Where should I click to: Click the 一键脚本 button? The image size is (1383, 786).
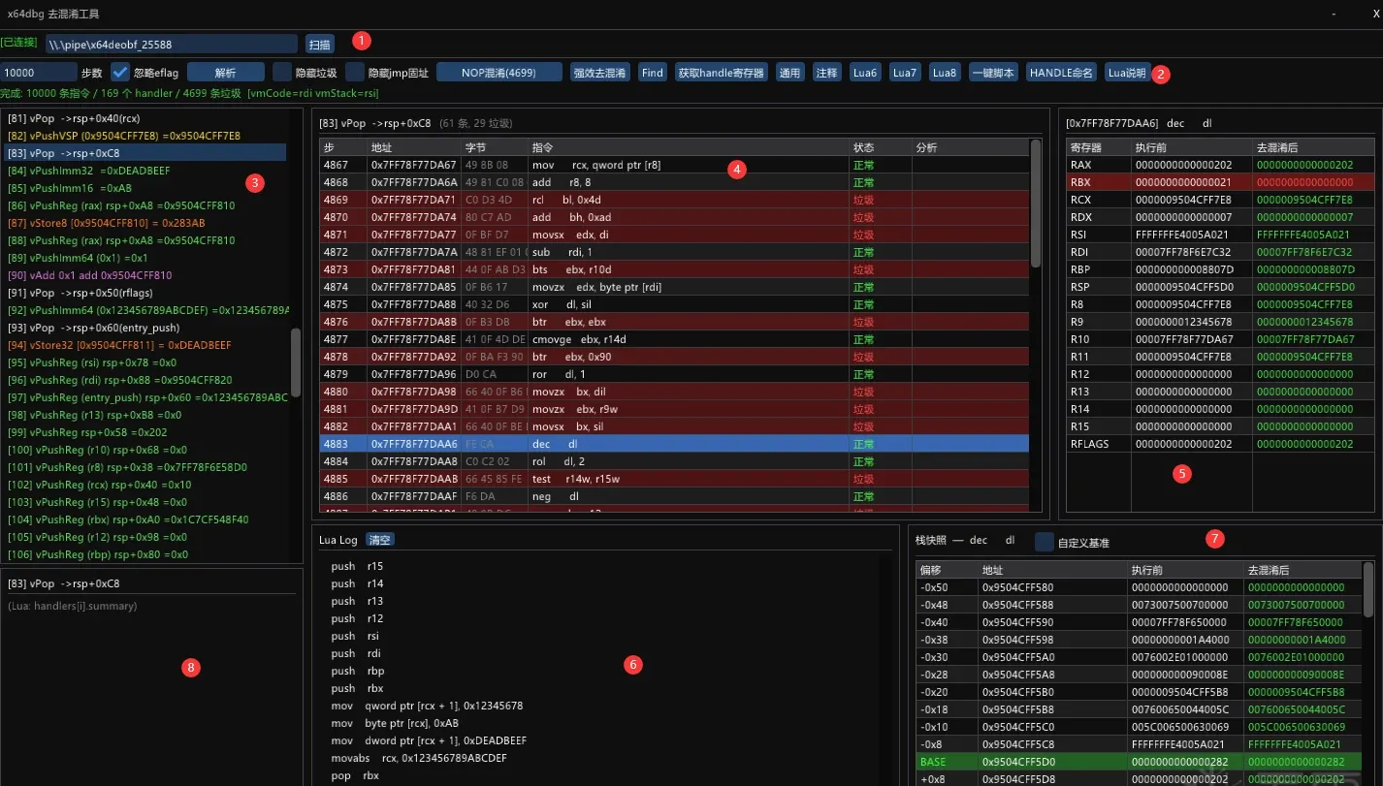click(x=993, y=72)
